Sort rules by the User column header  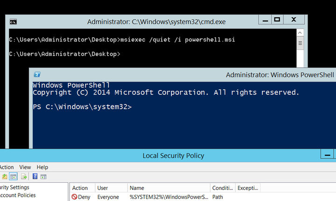click(102, 188)
